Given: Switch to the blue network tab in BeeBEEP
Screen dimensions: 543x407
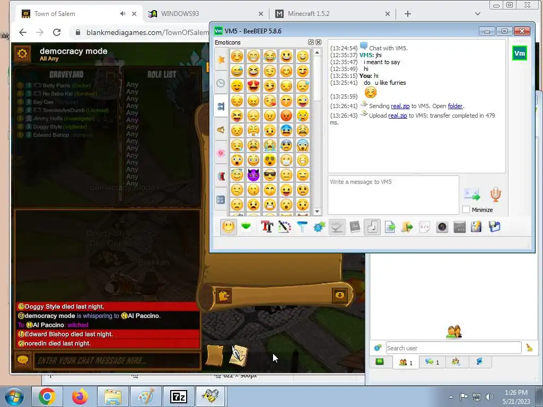Looking at the screenshot, I should tap(479, 362).
